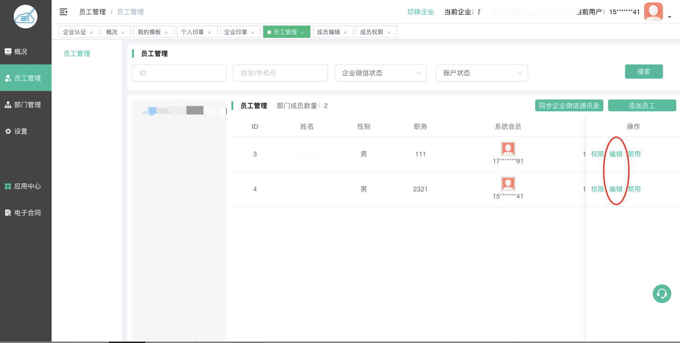This screenshot has width=680, height=343.
Task: Click 禁用 for employee ID 4
Action: pyautogui.click(x=634, y=189)
